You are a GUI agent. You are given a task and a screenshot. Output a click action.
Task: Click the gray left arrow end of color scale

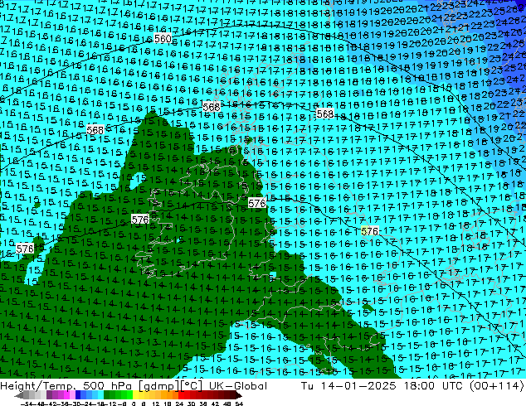click(19, 396)
